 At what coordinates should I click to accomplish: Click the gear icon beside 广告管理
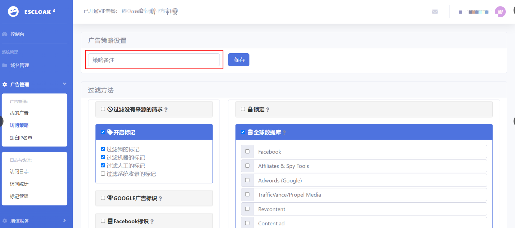[x=5, y=84]
